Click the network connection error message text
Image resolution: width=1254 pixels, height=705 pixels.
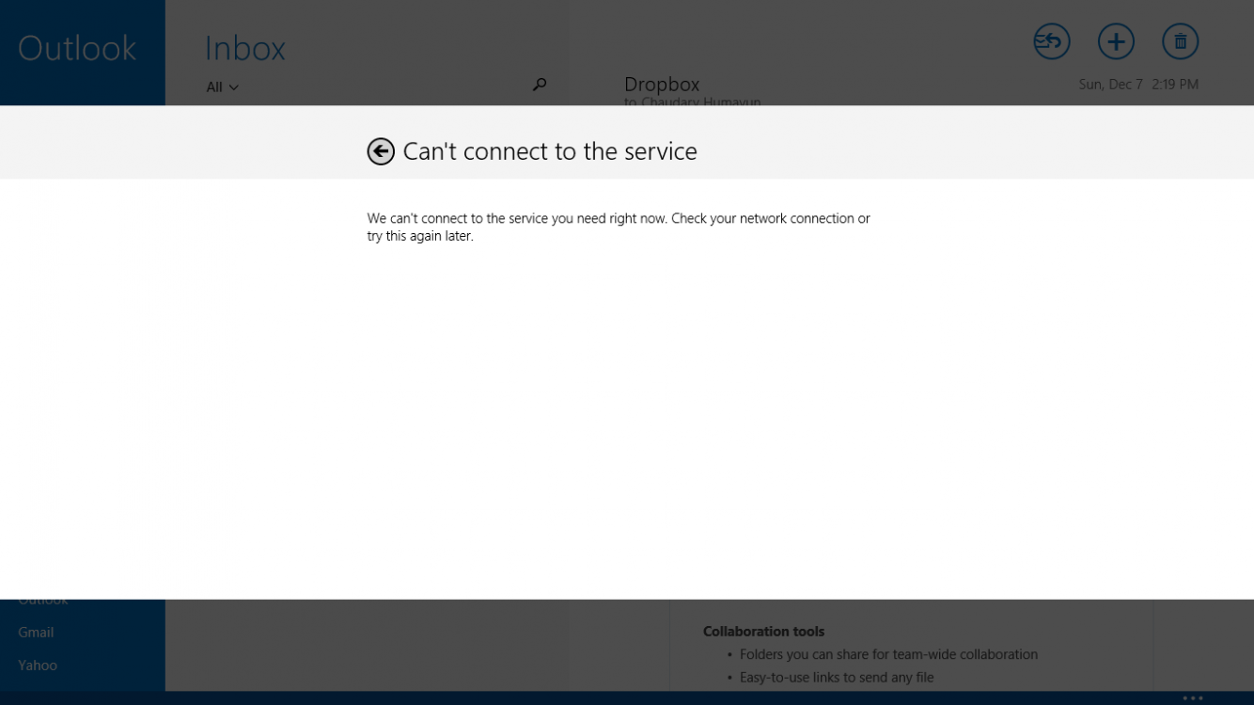(x=618, y=227)
